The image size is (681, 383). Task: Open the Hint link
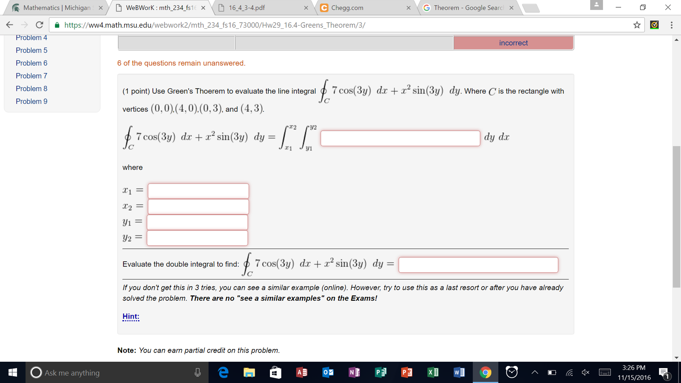click(130, 316)
